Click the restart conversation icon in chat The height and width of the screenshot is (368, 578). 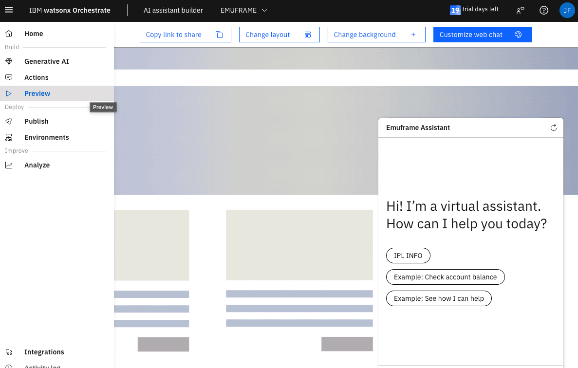point(553,128)
